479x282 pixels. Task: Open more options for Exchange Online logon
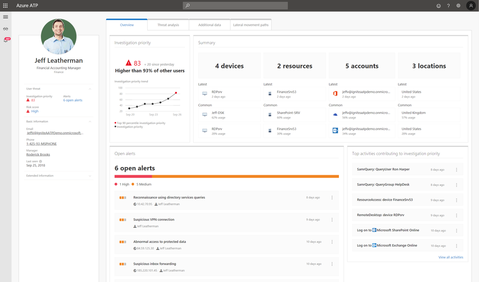click(x=456, y=246)
